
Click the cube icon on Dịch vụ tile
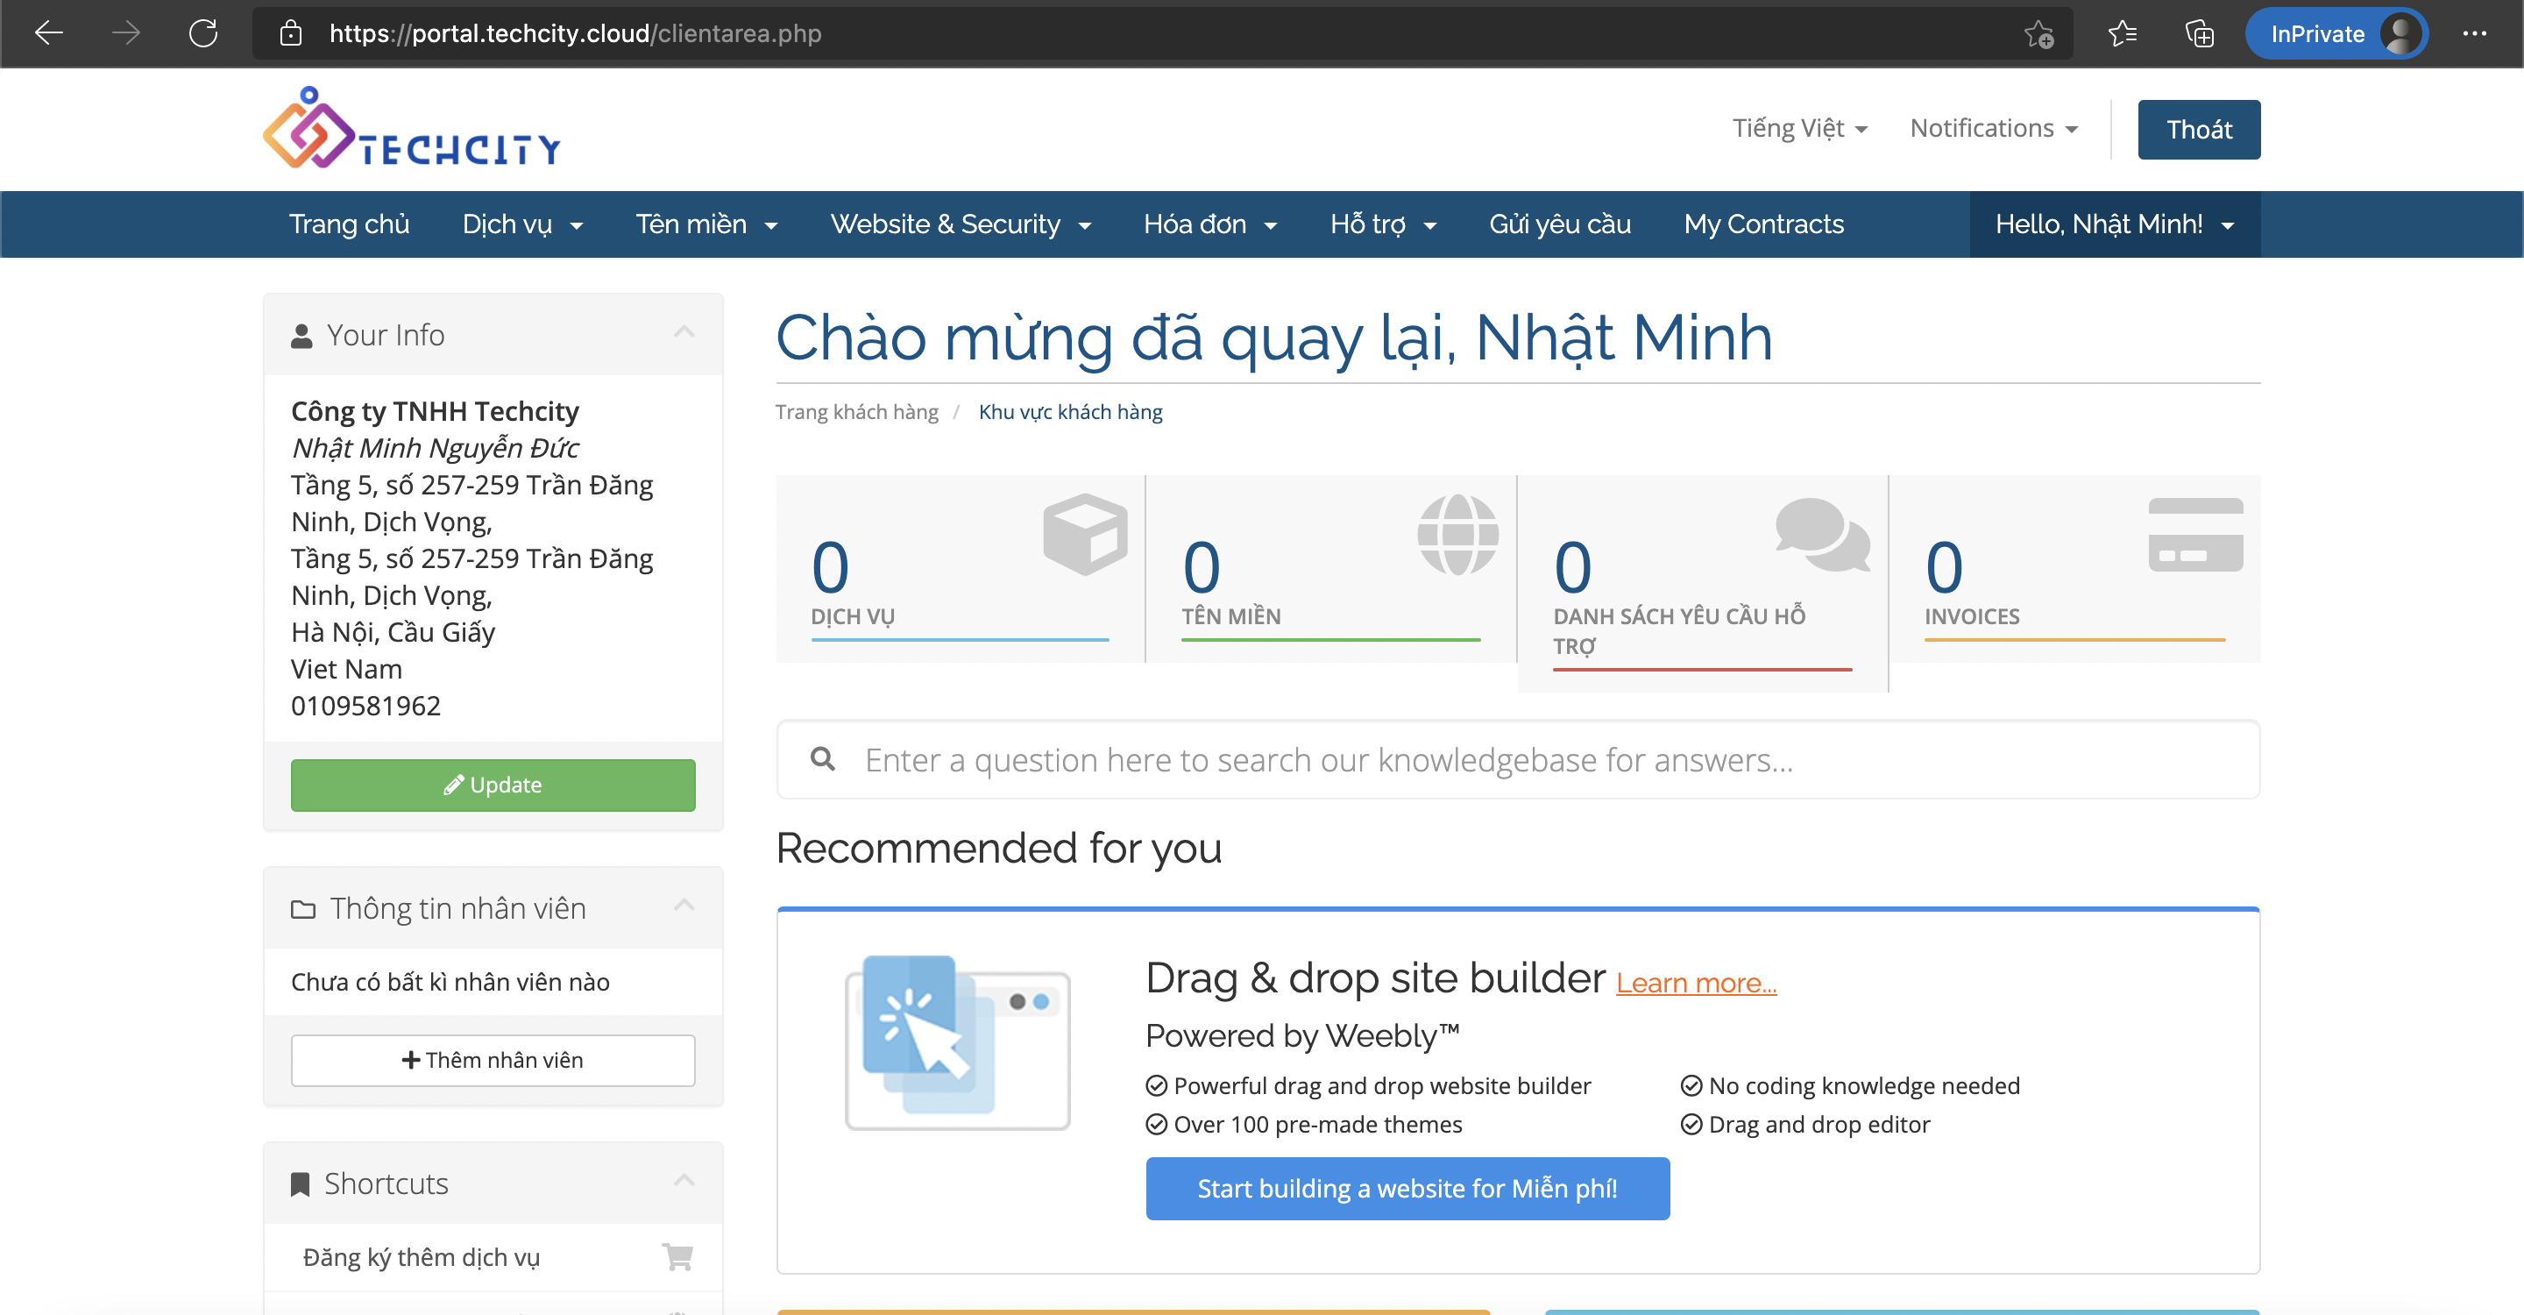point(1085,534)
